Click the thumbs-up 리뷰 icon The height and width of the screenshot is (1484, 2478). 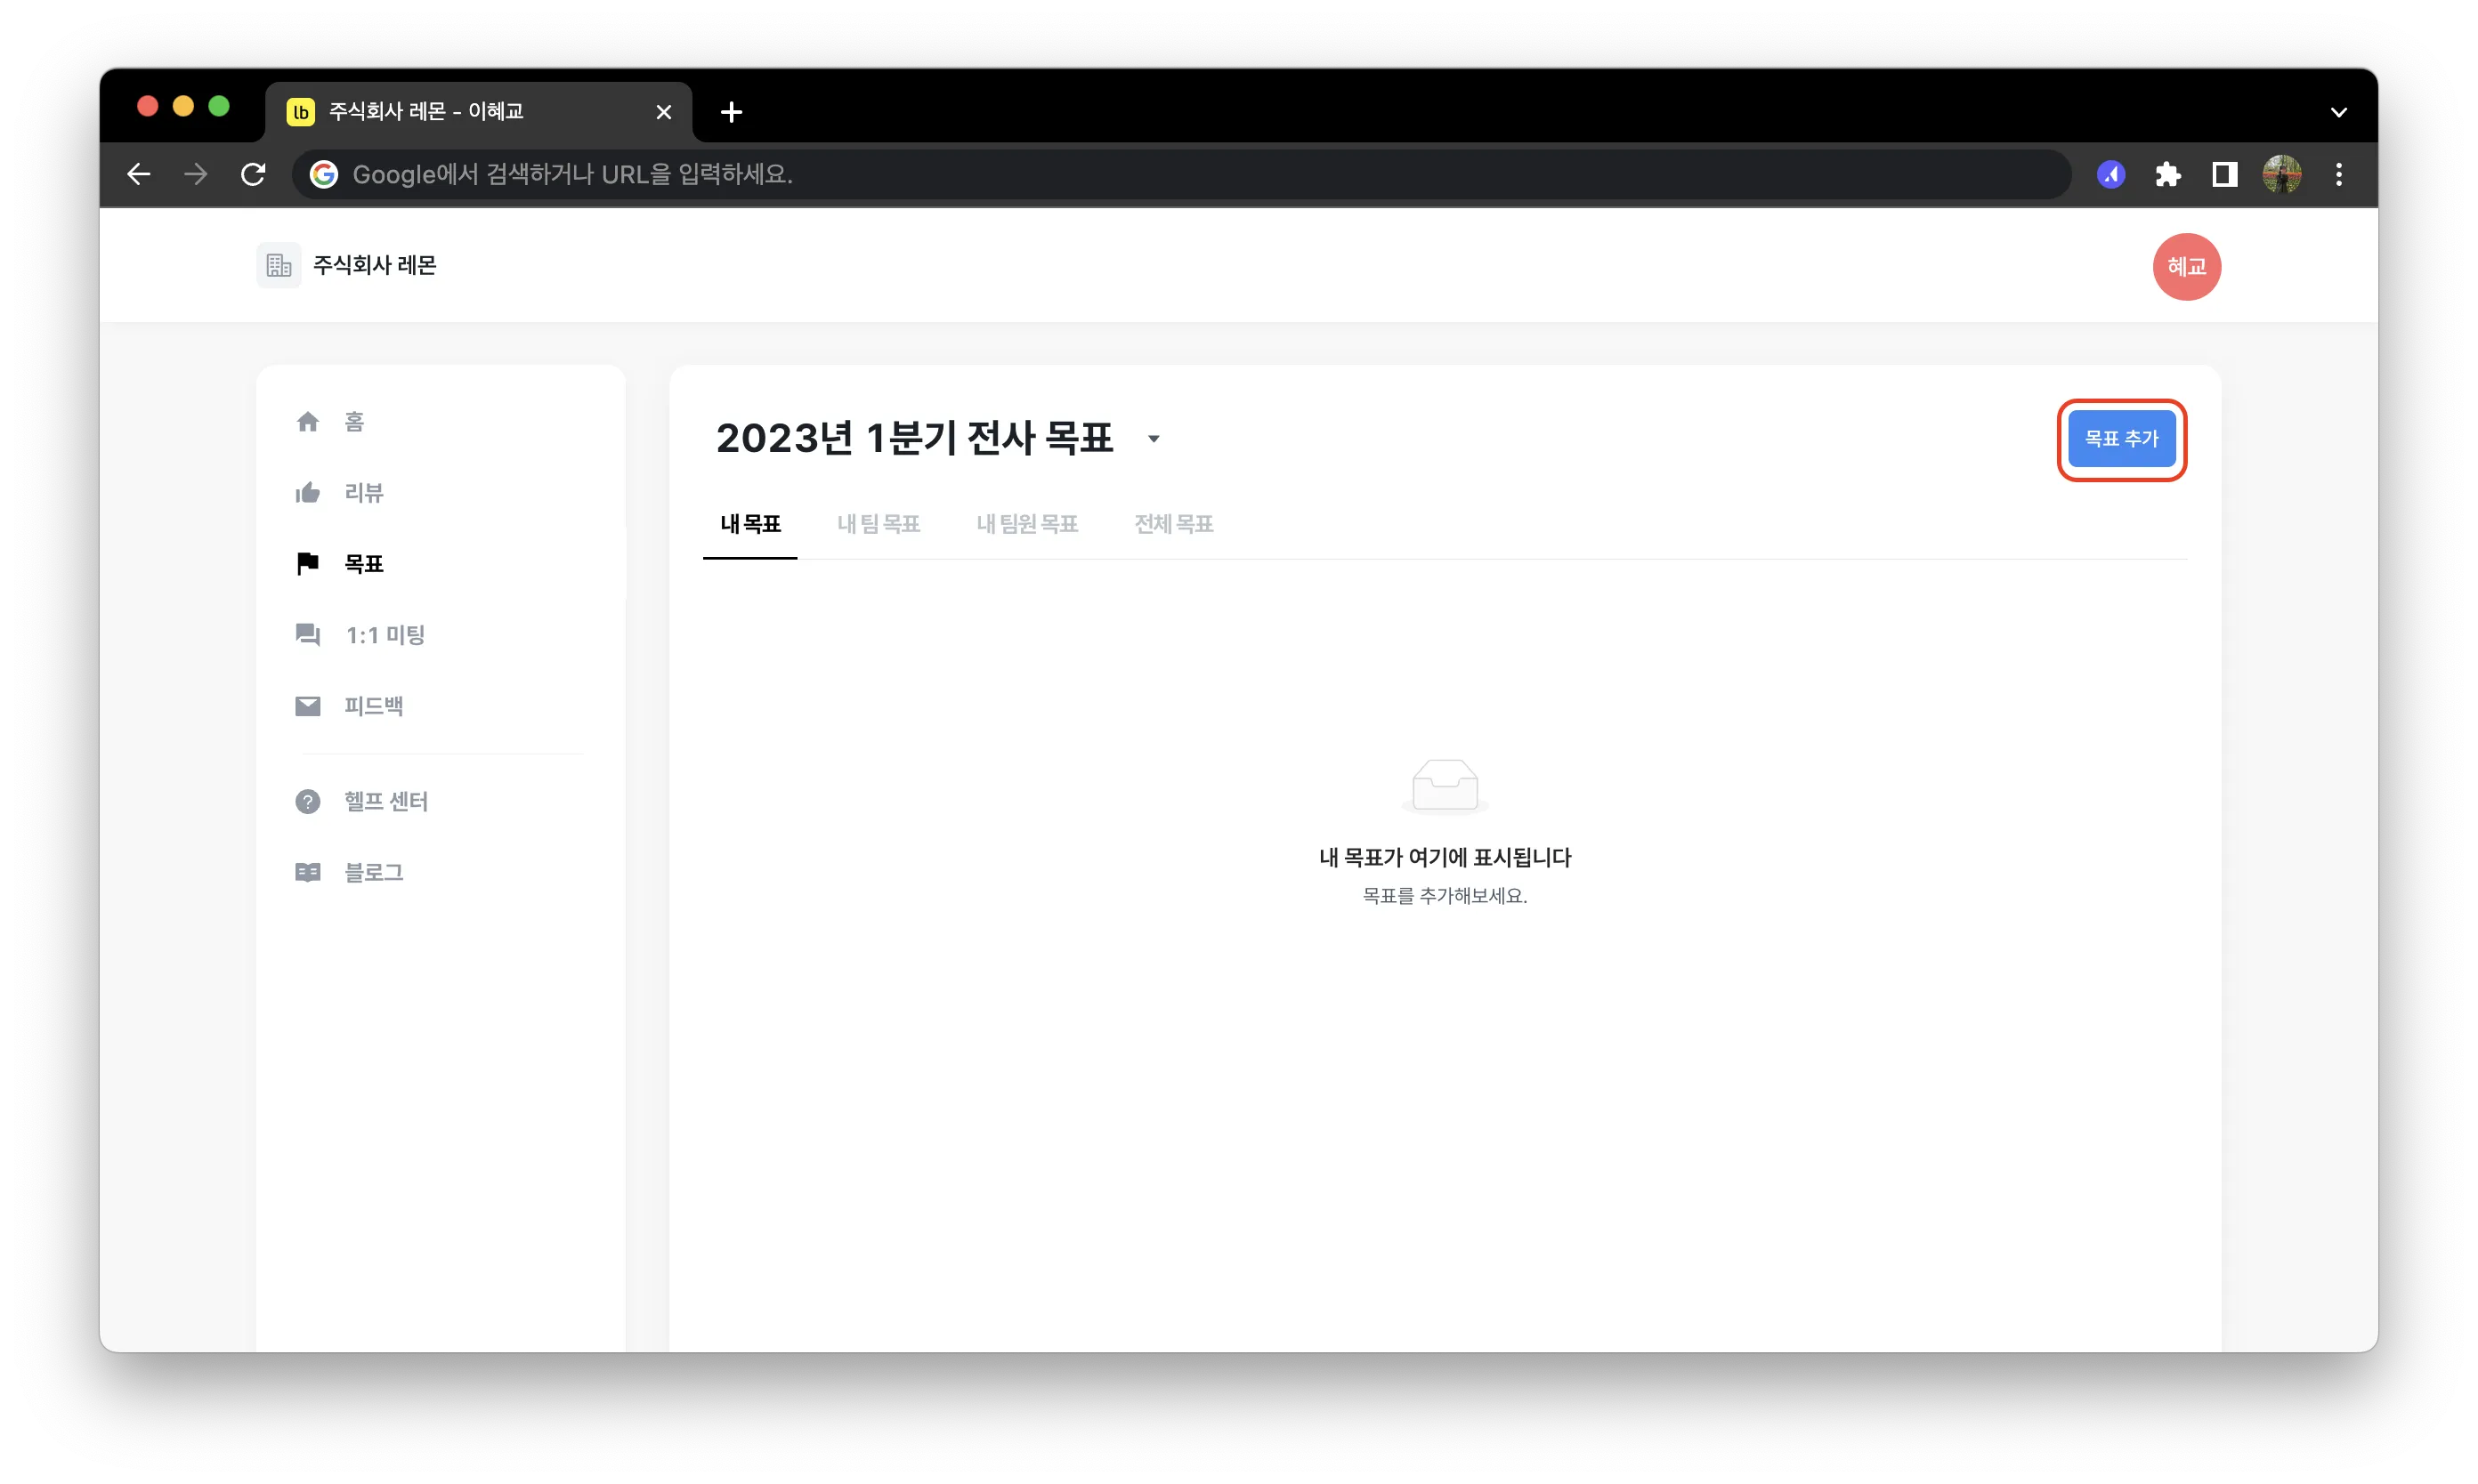point(307,492)
